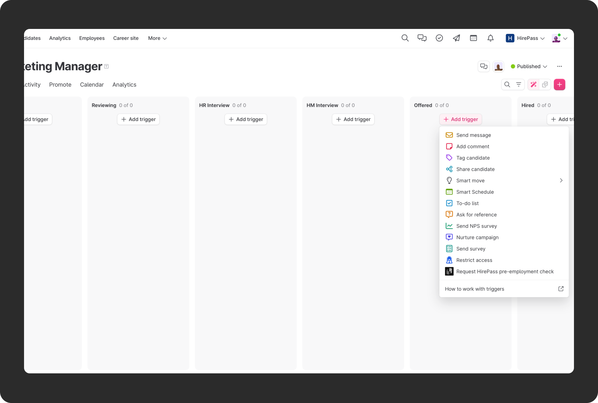Switch to the Promote tab

(60, 85)
